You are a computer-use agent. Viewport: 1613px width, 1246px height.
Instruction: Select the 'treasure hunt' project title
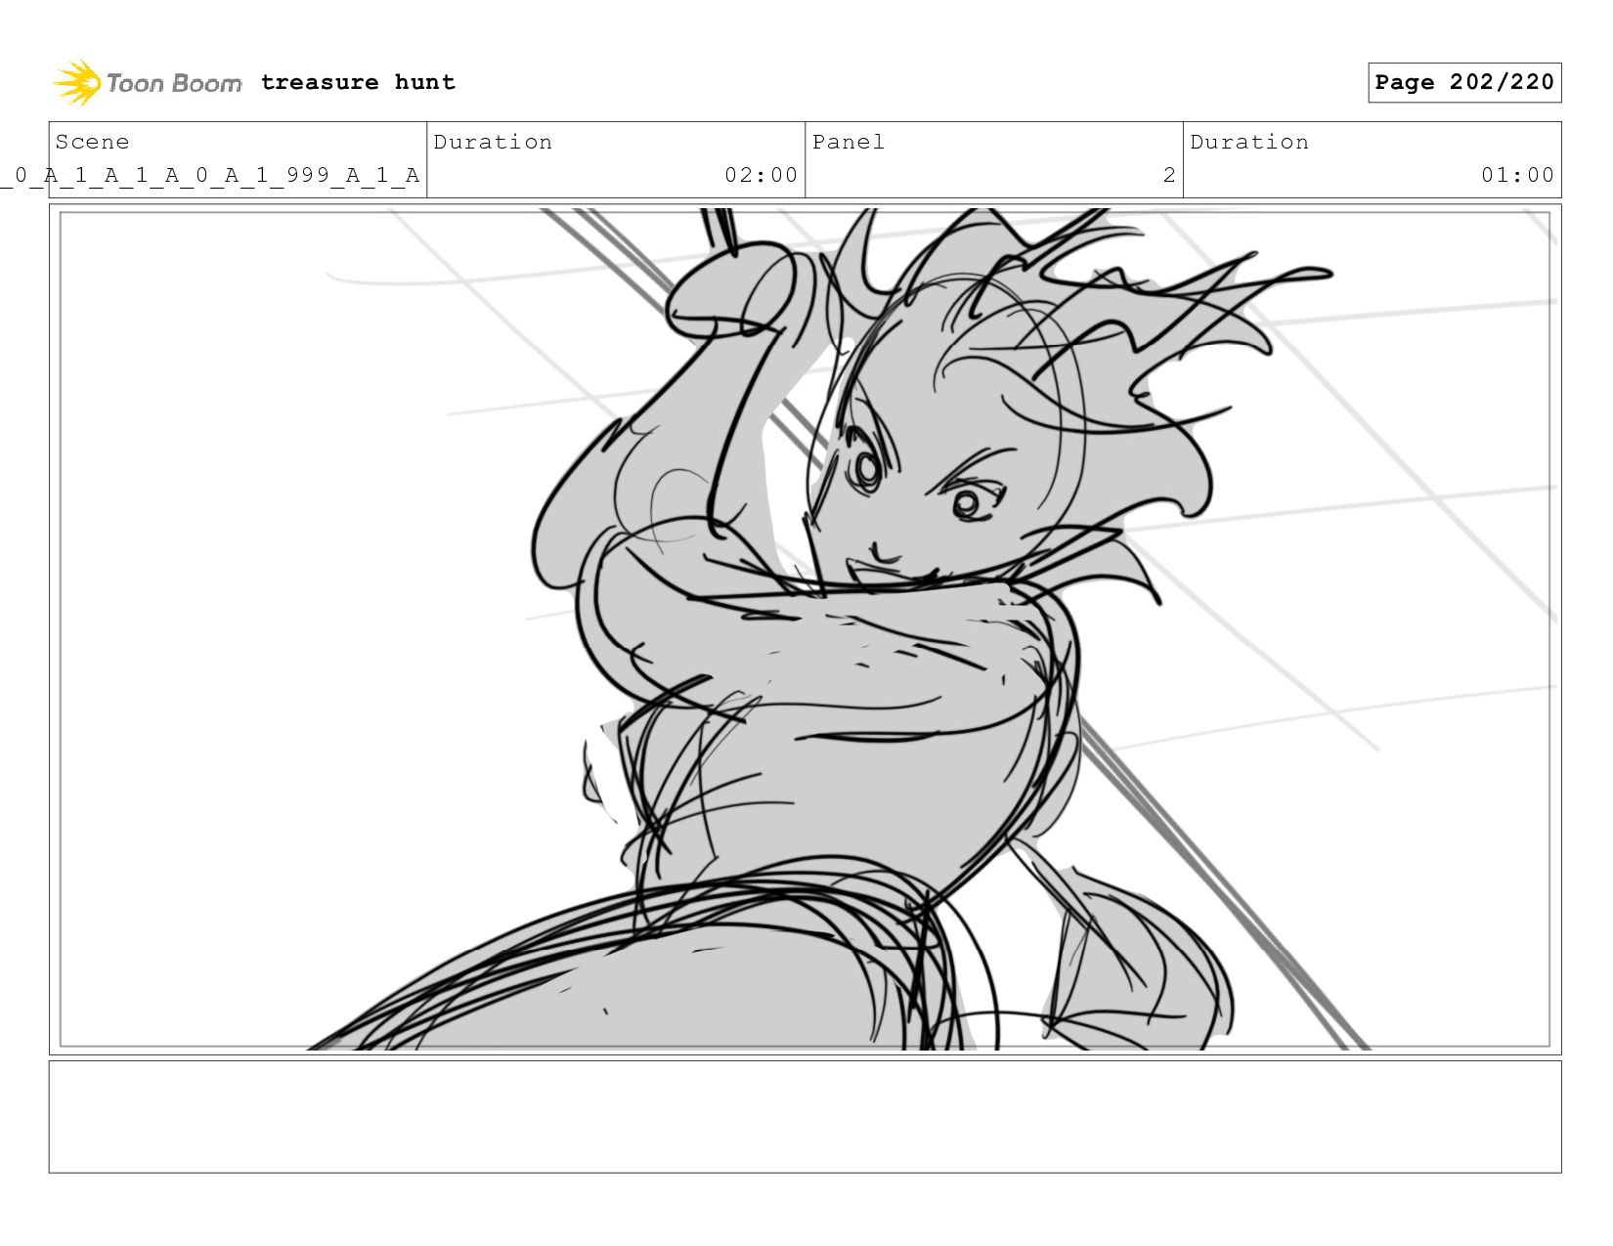358,82
